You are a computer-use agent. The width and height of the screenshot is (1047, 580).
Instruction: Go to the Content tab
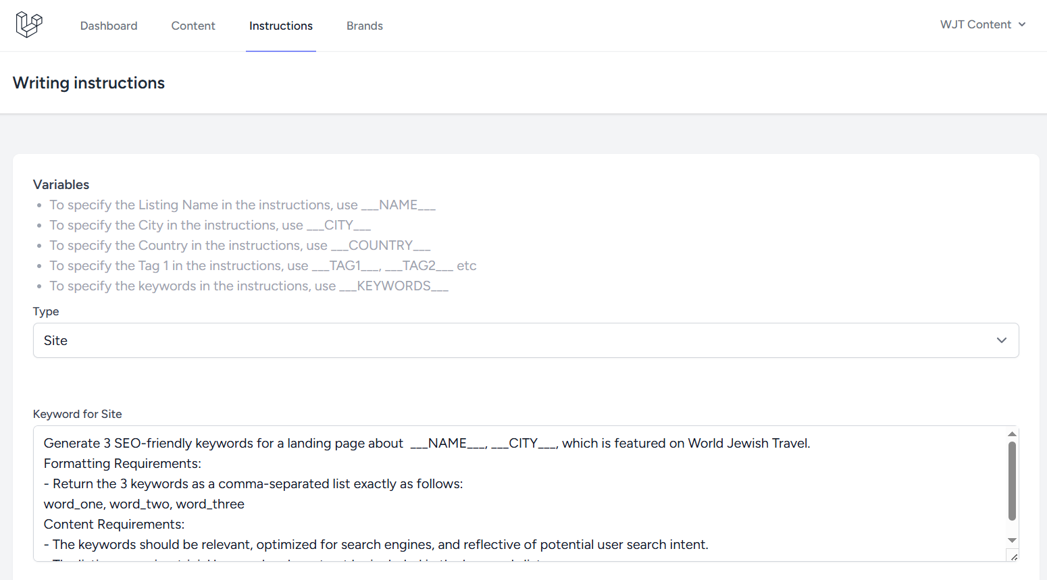point(193,26)
